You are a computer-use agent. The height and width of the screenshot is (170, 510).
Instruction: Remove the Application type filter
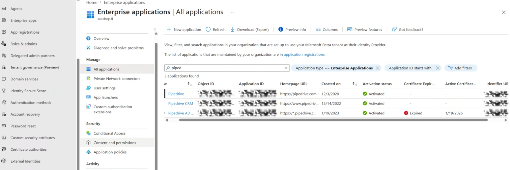tap(377, 68)
